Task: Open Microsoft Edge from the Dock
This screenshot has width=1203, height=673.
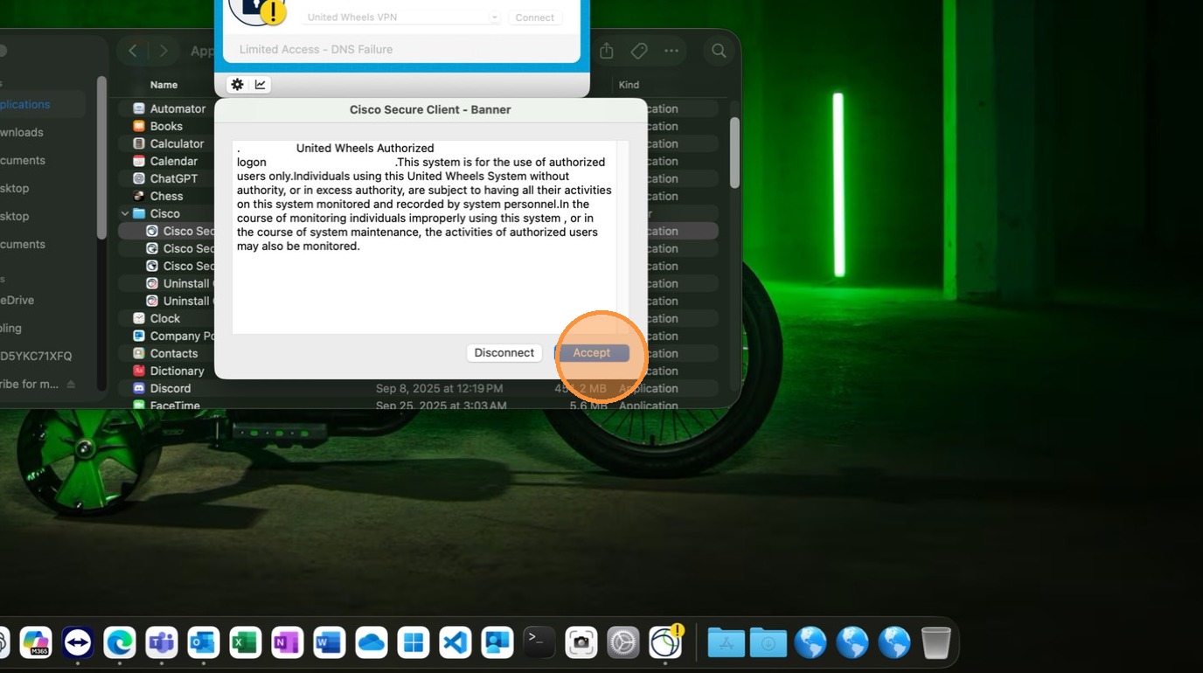Action: coord(120,643)
